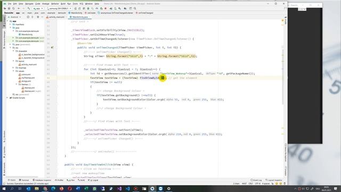The image size is (341, 192).
Task: Click the Debug app bug icon
Action: pos(88,9)
